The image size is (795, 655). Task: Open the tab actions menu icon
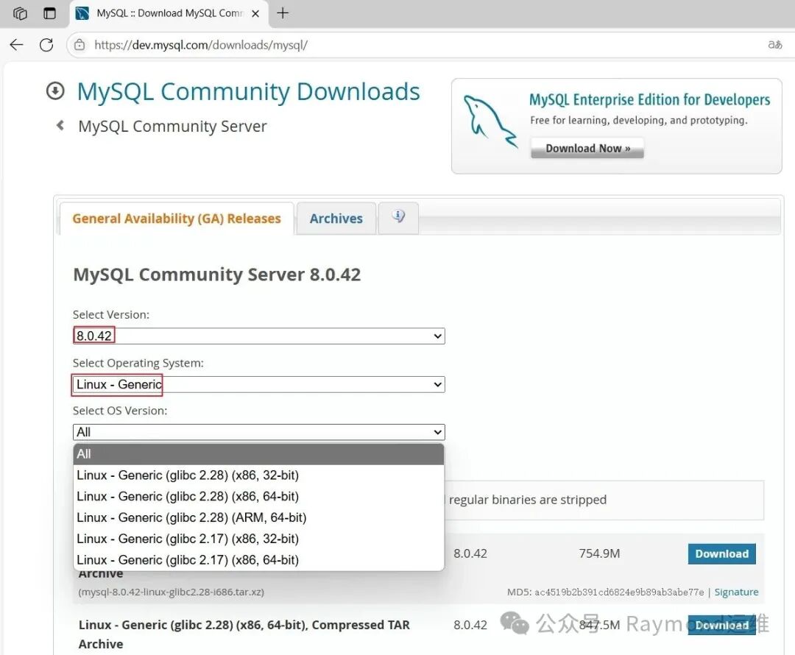point(50,13)
